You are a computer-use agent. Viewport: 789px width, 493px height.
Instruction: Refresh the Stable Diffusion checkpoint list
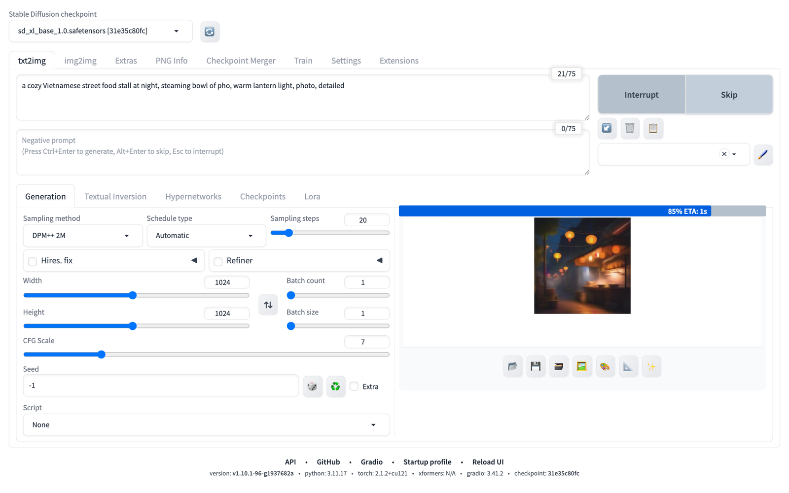click(x=210, y=32)
